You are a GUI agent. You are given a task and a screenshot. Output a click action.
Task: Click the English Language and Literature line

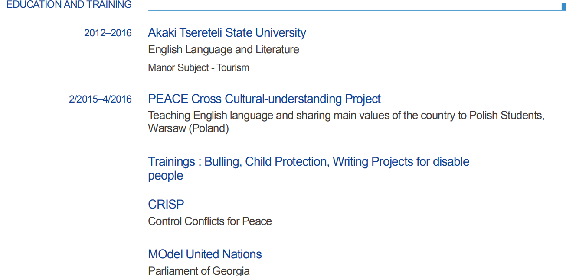[x=223, y=50]
